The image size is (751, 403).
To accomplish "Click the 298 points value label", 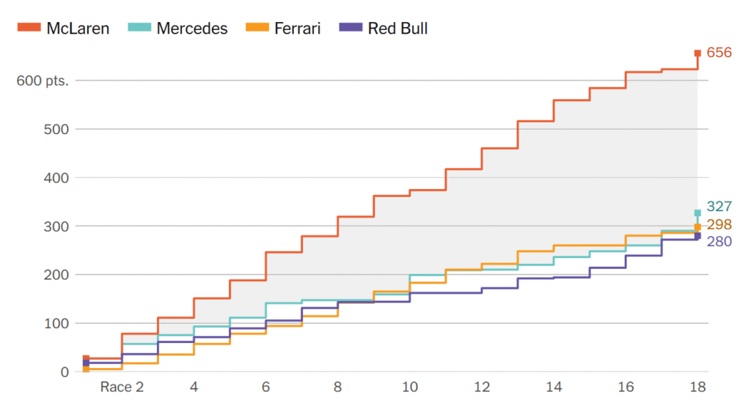I will [719, 224].
